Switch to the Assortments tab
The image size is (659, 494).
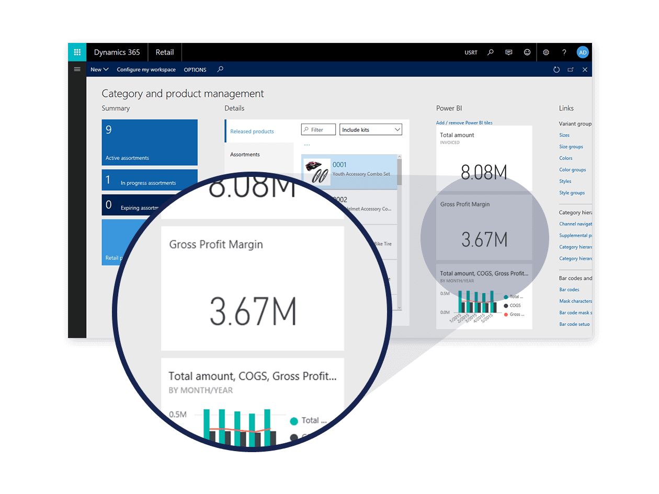click(x=245, y=154)
